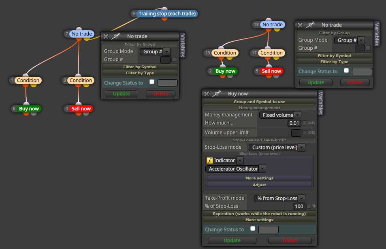This screenshot has width=386, height=249.
Task: Open Variables tab on Buy now panel
Action: click(320, 103)
